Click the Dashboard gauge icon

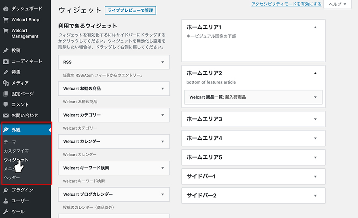click(x=6, y=8)
